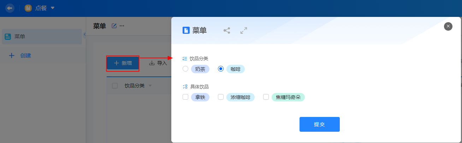Select the 奶茶 radio option

(185, 69)
